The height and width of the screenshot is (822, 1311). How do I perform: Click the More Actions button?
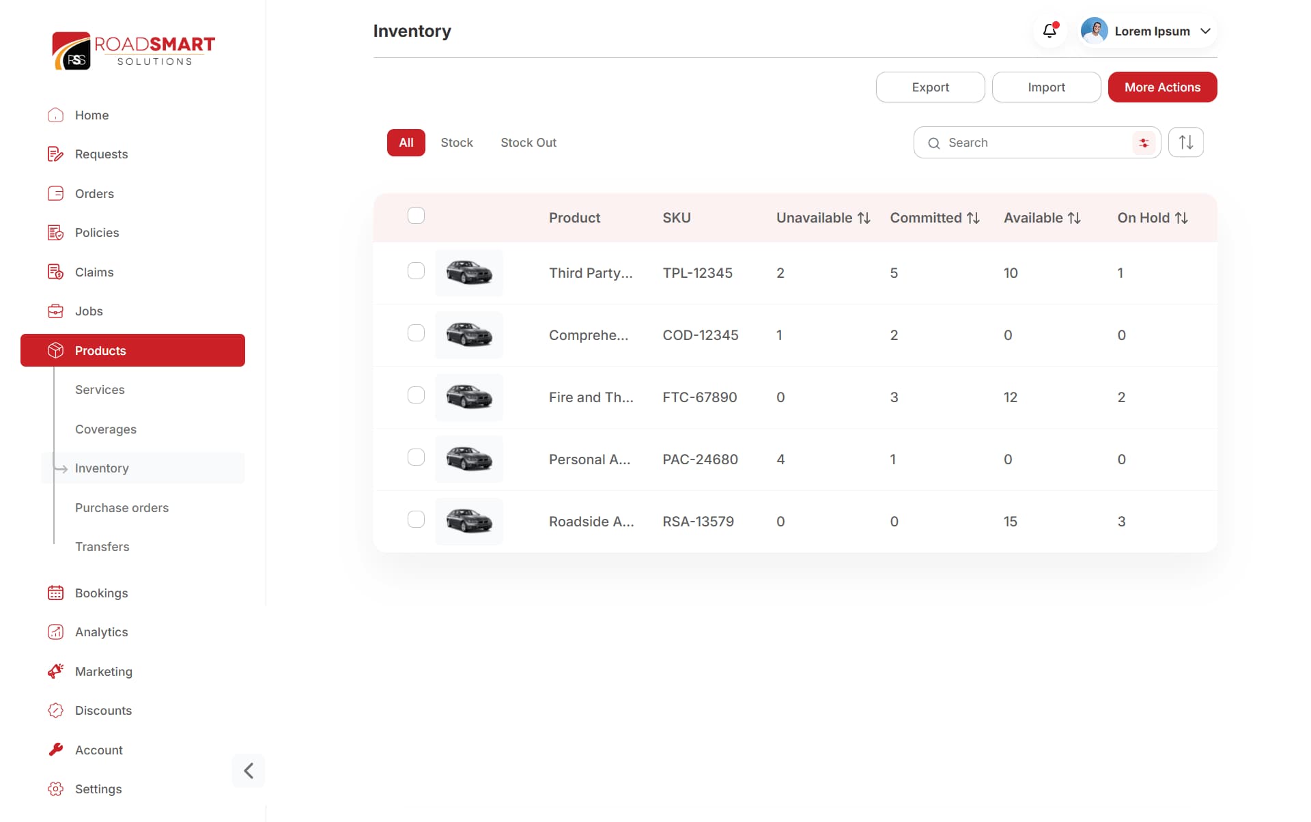click(1162, 87)
